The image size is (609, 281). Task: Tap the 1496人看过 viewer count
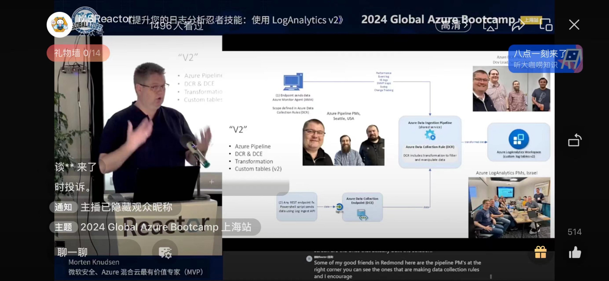pos(176,26)
